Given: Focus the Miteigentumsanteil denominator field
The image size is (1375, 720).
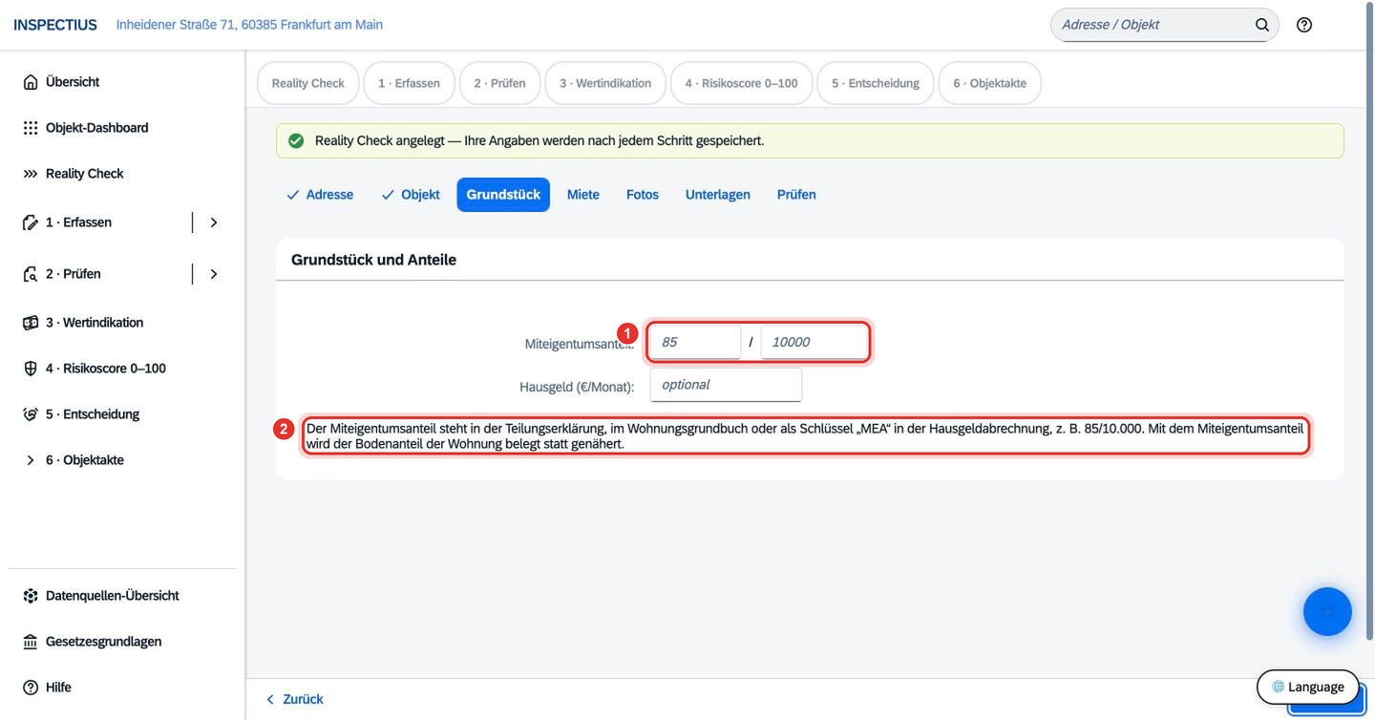Looking at the screenshot, I should 814,342.
